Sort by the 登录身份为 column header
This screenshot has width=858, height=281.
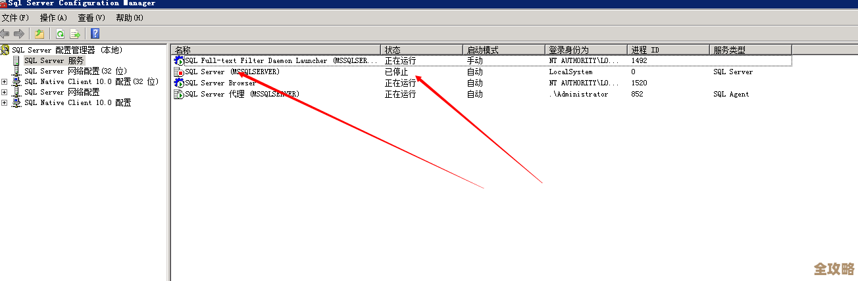coord(586,50)
